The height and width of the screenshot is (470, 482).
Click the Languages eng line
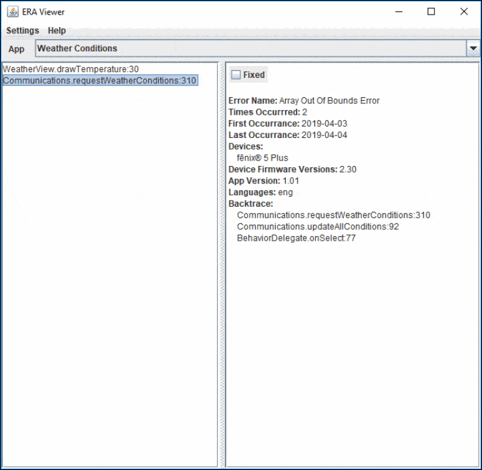[260, 192]
